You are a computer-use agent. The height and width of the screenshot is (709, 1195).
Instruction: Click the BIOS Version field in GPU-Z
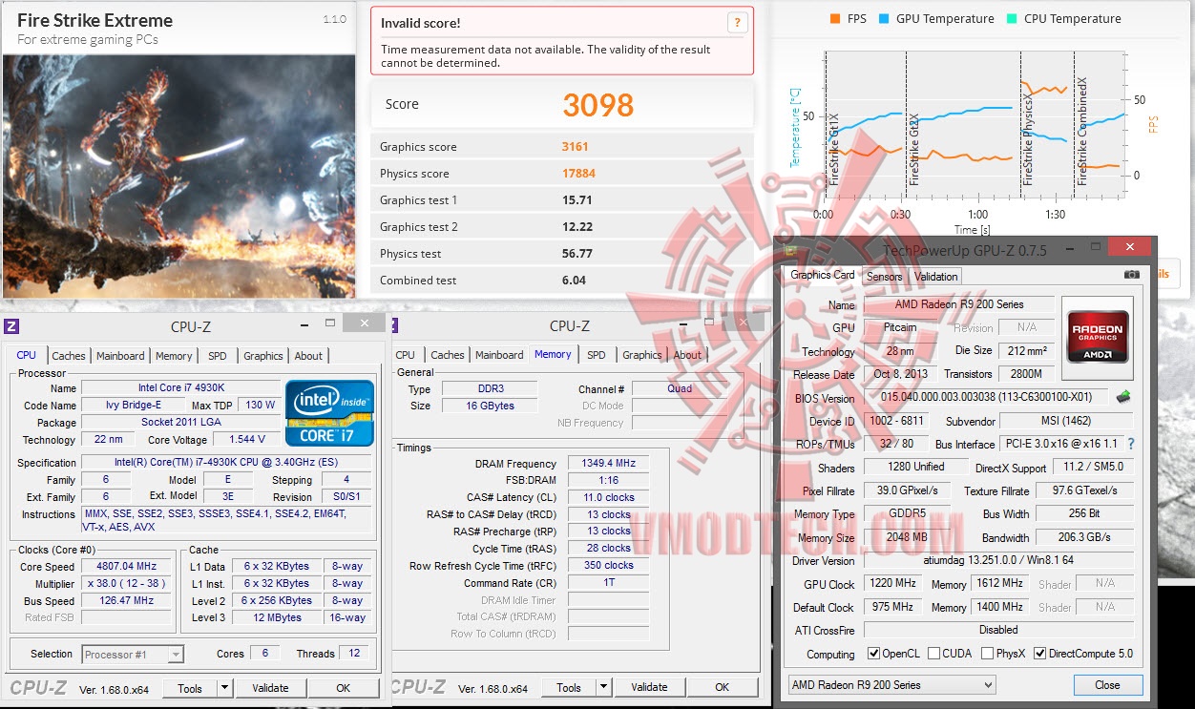click(x=986, y=397)
